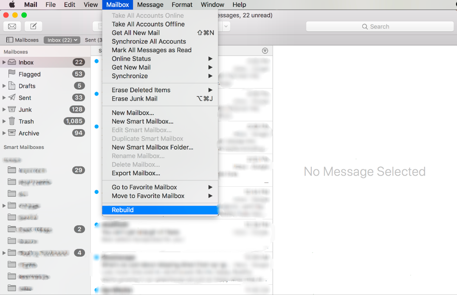Click the Archive box icon
Image resolution: width=457 pixels, height=295 pixels.
click(x=12, y=133)
